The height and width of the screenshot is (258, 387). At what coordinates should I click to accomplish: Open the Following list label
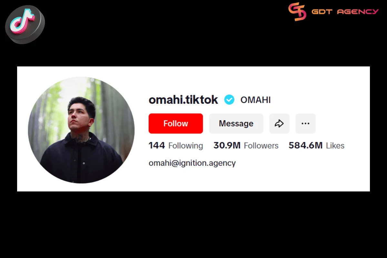[186, 146]
